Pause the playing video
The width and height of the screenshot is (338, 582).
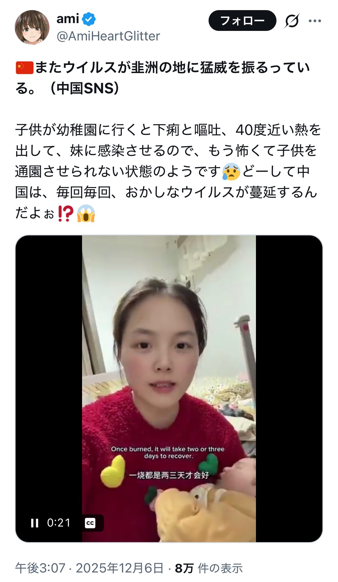point(35,523)
